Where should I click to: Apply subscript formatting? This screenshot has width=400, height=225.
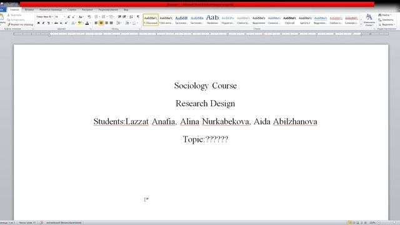click(x=61, y=23)
